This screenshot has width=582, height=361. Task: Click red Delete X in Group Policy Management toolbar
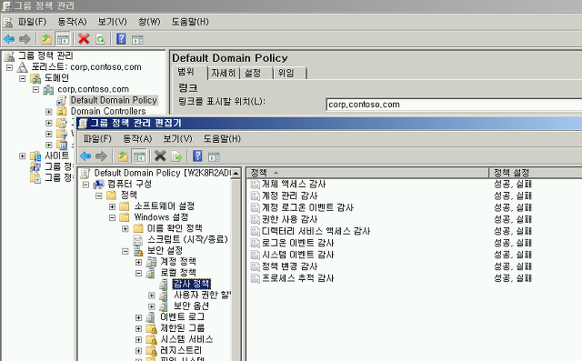tap(84, 39)
